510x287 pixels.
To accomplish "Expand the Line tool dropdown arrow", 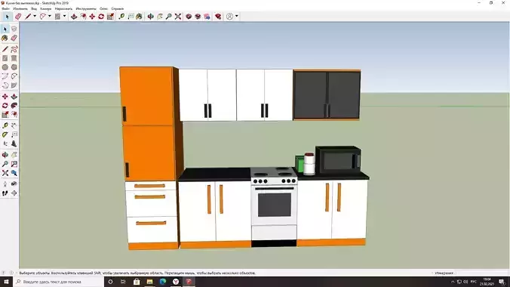I will [x=35, y=17].
